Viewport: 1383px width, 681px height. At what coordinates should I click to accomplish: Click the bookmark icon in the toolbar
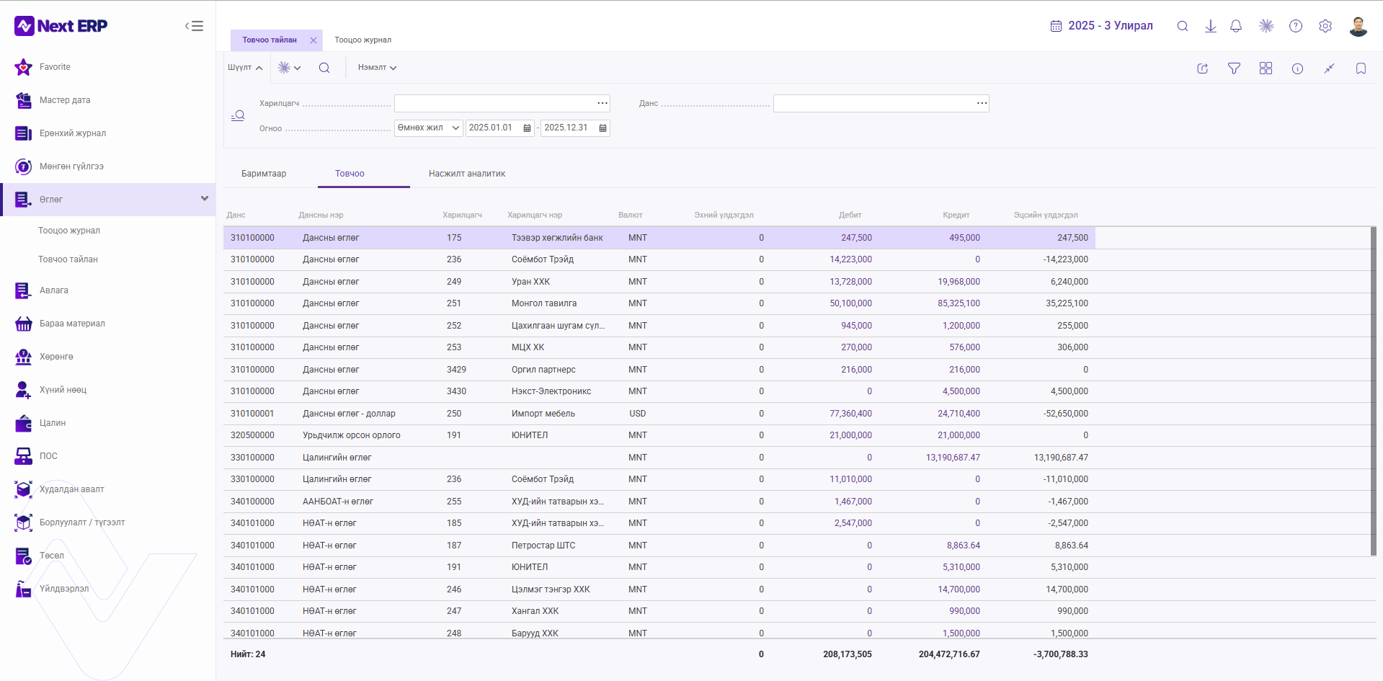pyautogui.click(x=1361, y=68)
